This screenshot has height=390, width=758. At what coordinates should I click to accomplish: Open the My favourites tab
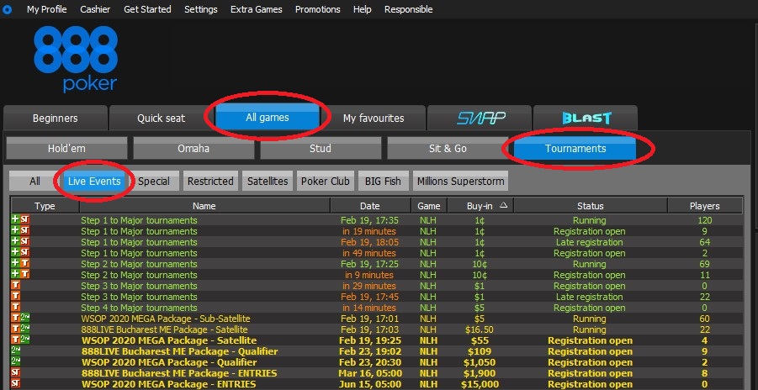374,118
